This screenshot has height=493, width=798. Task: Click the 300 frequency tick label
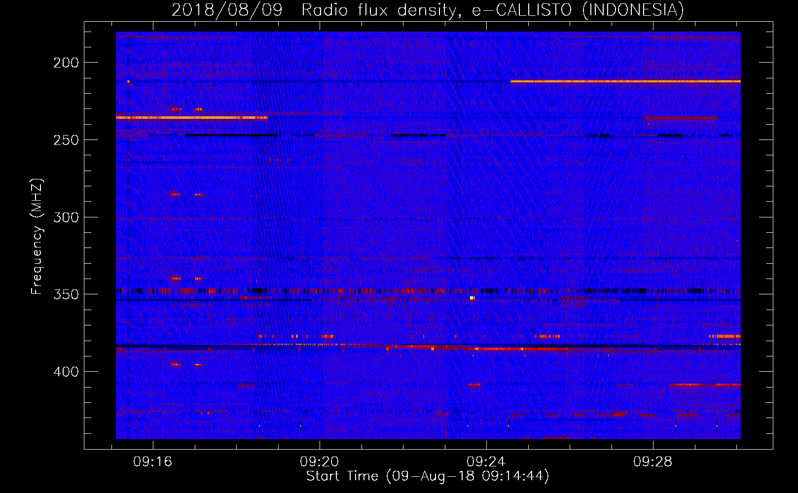pos(66,217)
